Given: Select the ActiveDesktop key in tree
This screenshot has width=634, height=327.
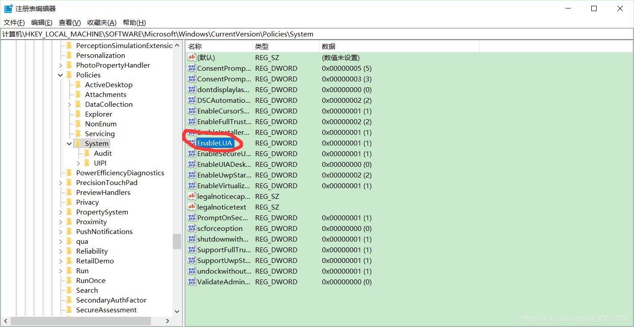Looking at the screenshot, I should [x=109, y=85].
